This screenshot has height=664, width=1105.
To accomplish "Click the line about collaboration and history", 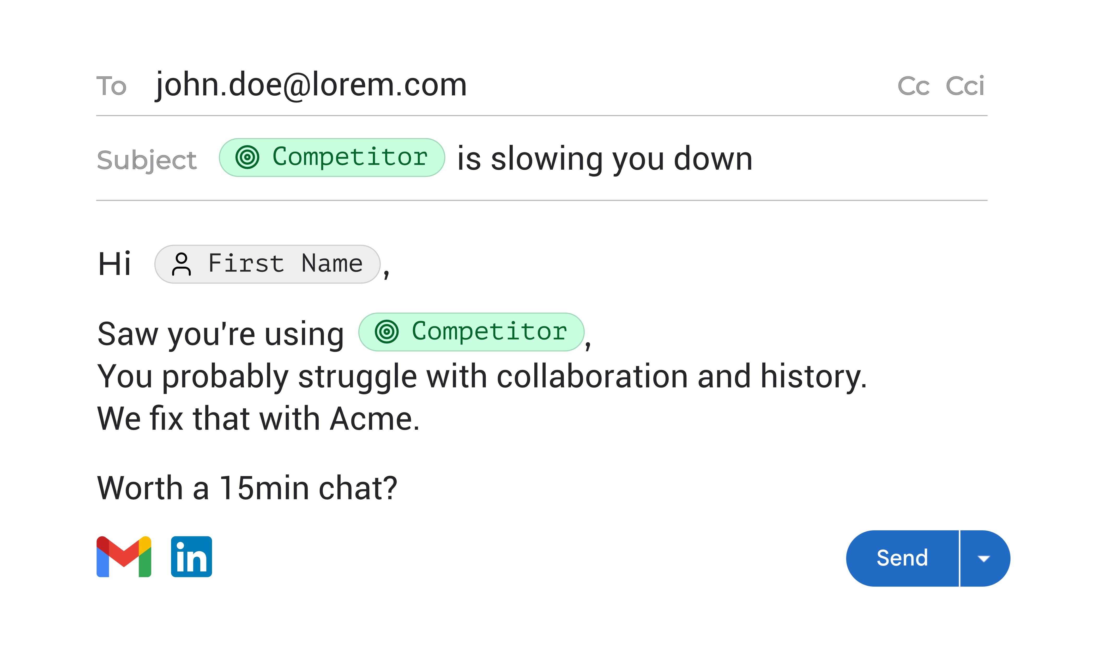I will coord(482,376).
